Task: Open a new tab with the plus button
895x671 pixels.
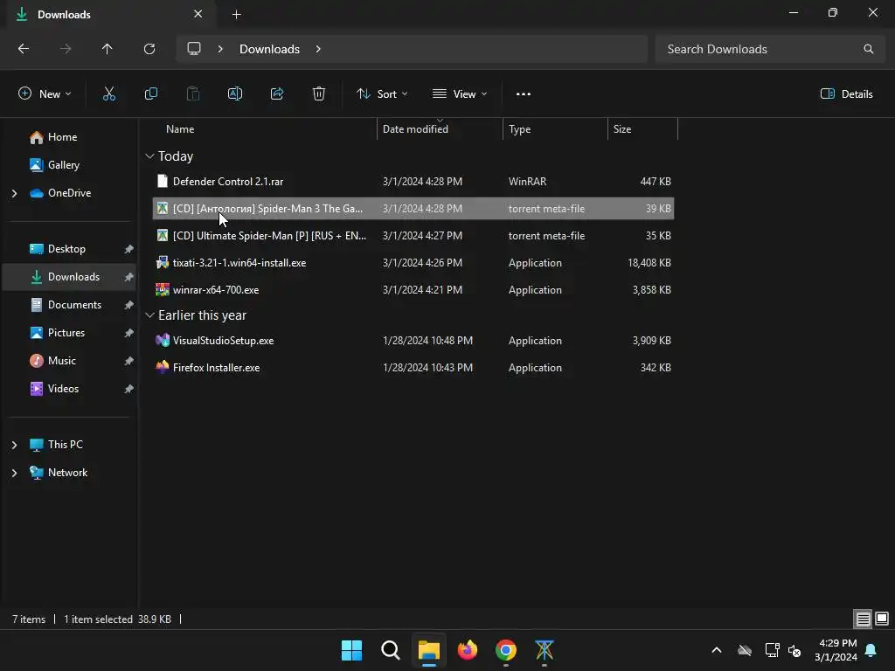Action: (236, 15)
